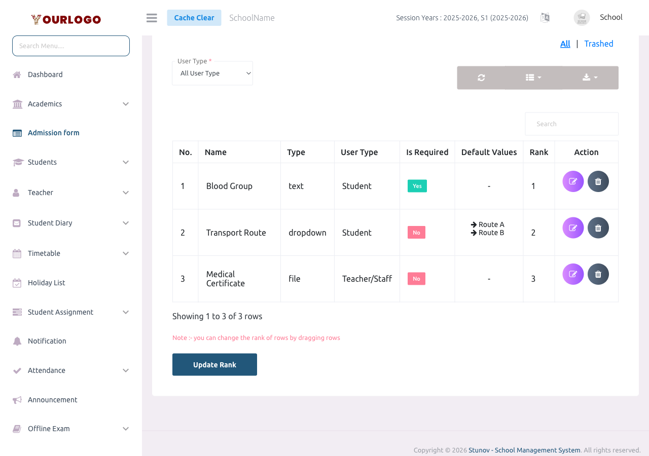Toggle Medical Certificate 'No' required badge
Screen dimensions: 649x456
(x=416, y=278)
